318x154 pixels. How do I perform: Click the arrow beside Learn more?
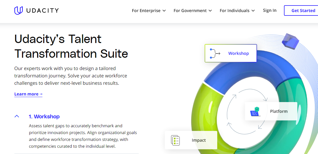41,94
